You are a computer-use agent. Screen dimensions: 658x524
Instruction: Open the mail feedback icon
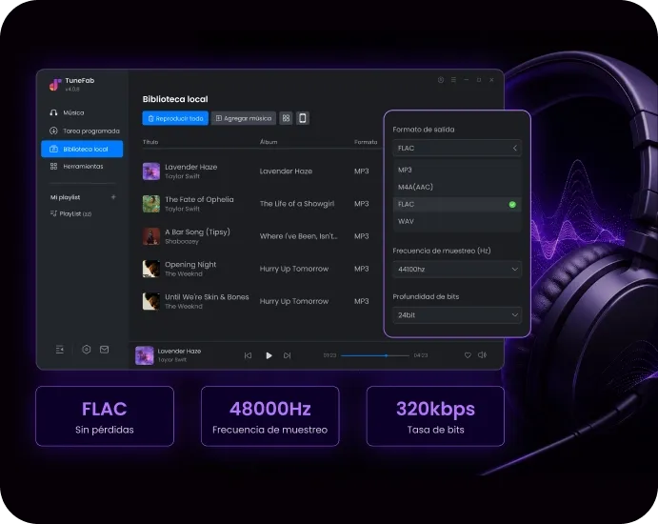point(104,350)
